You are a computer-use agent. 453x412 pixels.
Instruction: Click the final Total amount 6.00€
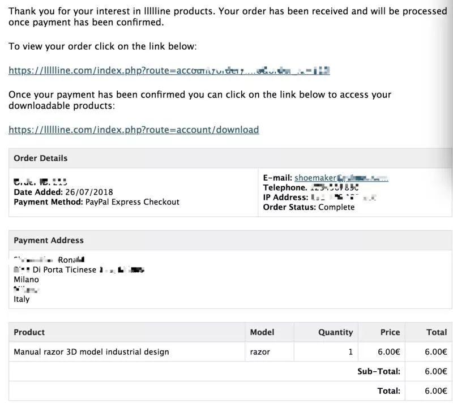point(435,391)
